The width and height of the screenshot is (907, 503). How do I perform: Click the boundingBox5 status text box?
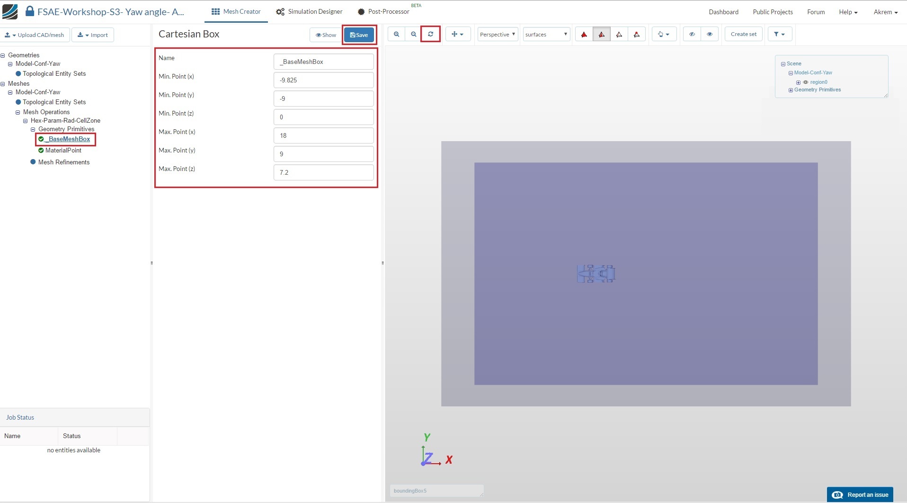(x=436, y=491)
